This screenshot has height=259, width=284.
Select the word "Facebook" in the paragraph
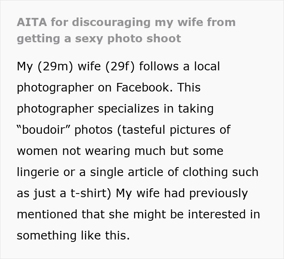coord(144,87)
